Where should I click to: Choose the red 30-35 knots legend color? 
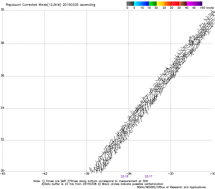(x=175, y=3)
